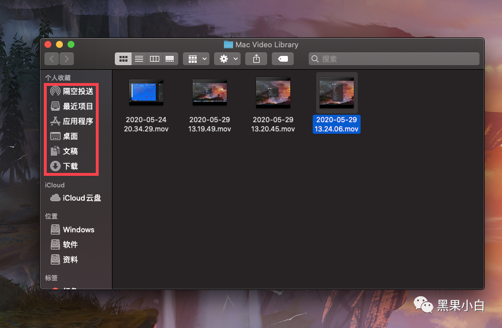This screenshot has width=502, height=328.
Task: Click the 个人收藏 section header
Action: click(58, 78)
